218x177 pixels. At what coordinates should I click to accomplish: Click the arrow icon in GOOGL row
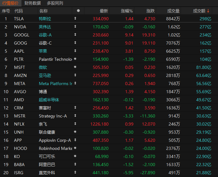pyautogui.click(x=75, y=34)
